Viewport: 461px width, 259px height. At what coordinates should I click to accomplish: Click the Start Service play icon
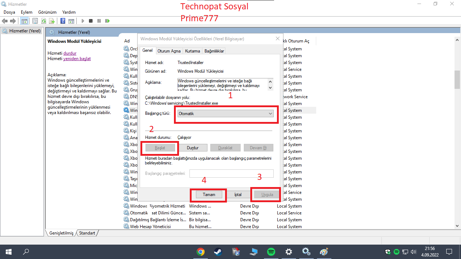[83, 21]
